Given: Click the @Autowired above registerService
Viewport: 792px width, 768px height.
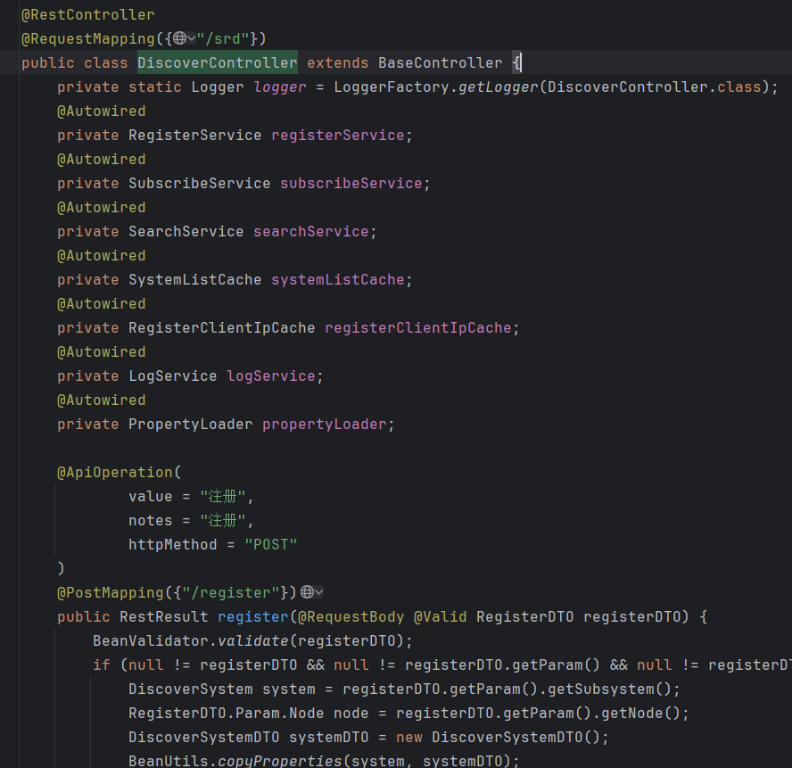Looking at the screenshot, I should coord(101,111).
